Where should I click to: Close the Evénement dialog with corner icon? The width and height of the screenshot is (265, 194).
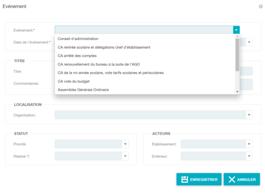click(x=261, y=7)
